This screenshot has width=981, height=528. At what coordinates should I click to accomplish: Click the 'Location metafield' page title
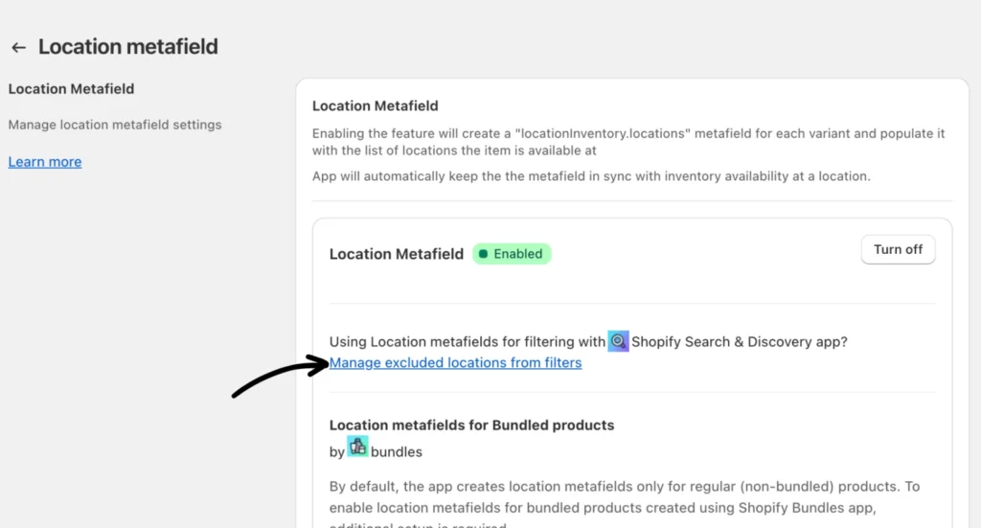(127, 46)
